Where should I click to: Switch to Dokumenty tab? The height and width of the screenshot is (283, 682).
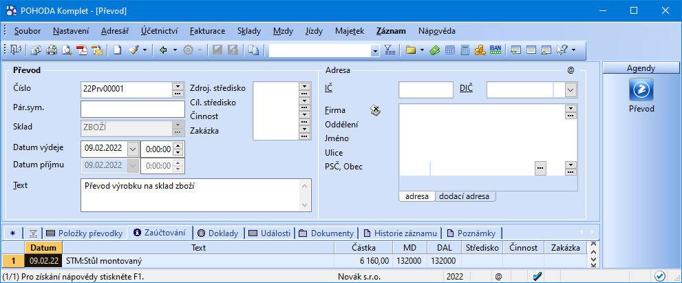327,233
